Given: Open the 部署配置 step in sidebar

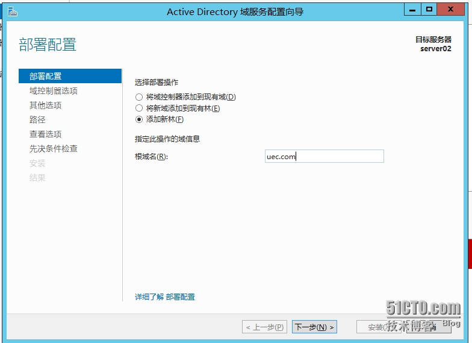Looking at the screenshot, I should tap(70, 76).
